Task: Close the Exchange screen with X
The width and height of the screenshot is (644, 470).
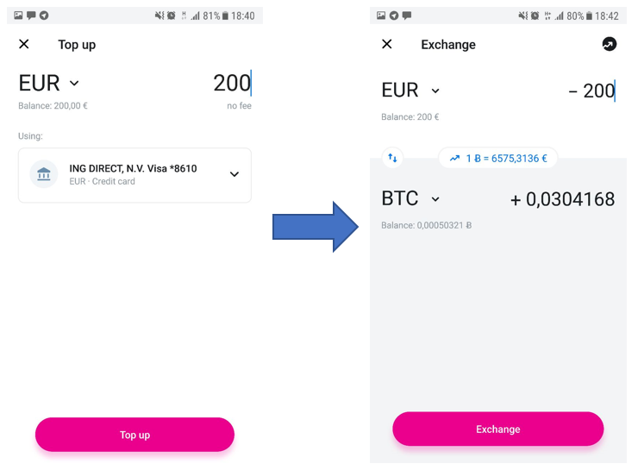Action: [x=387, y=44]
